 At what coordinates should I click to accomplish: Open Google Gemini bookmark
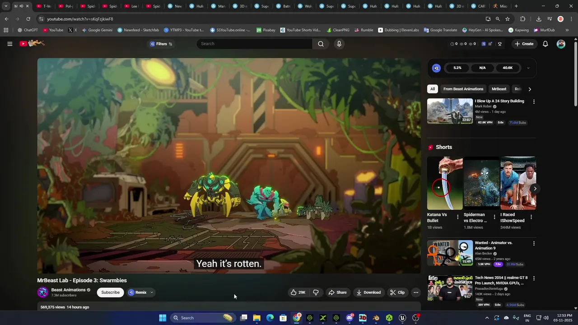click(97, 30)
